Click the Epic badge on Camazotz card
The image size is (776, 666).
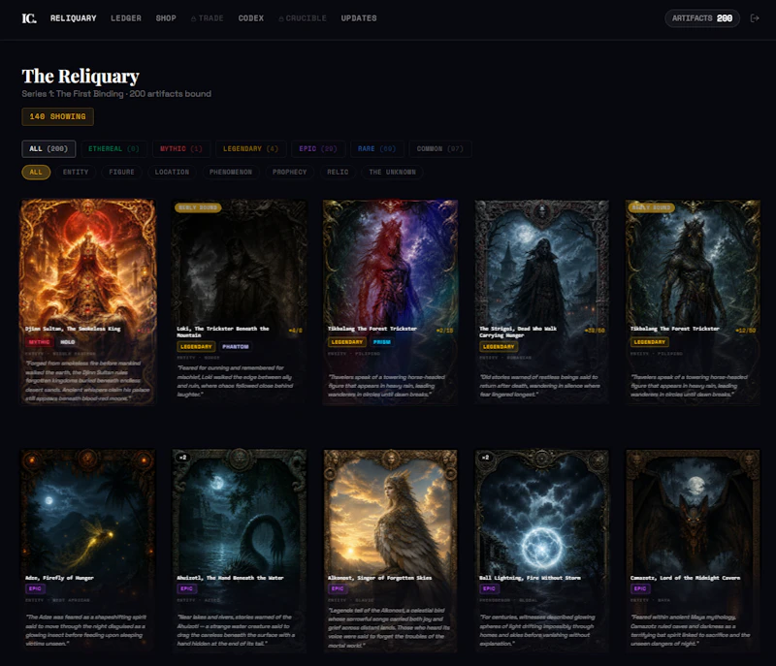point(640,588)
